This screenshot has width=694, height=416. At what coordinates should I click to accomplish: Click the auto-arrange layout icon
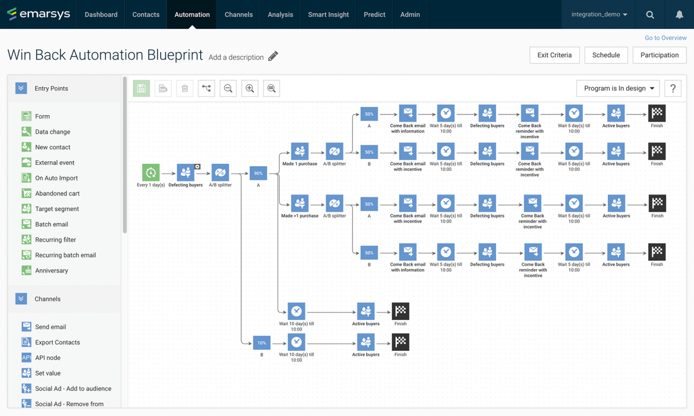(x=206, y=89)
